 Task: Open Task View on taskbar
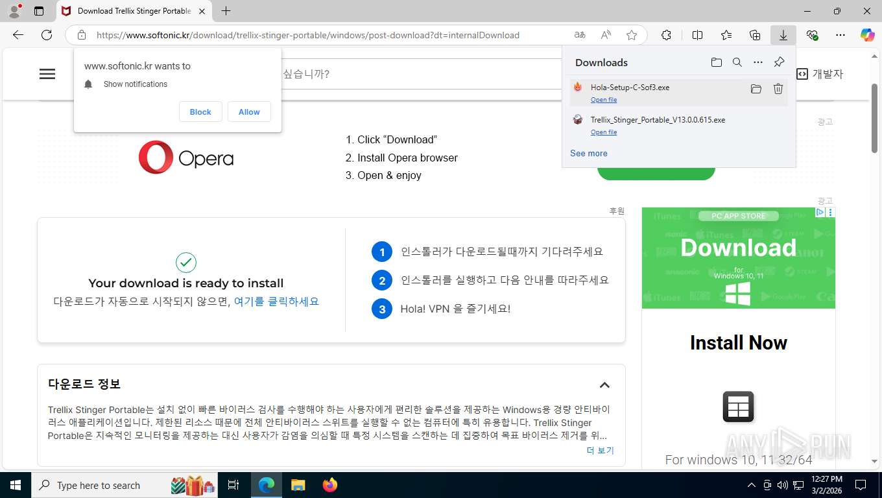[x=233, y=485]
